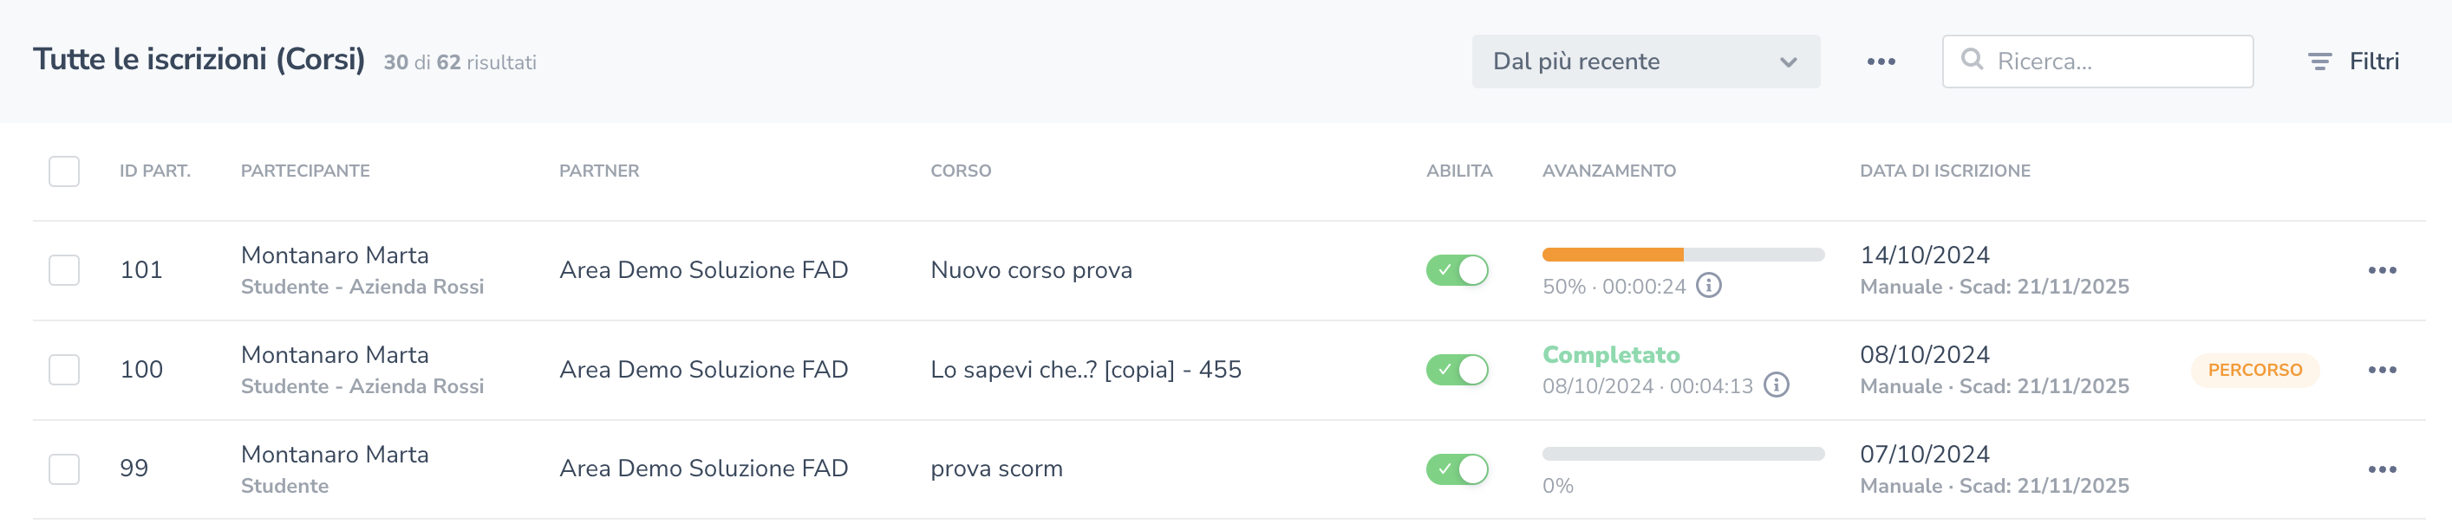Tick the select-all checkbox in header
This screenshot has height=530, width=2452.
(x=64, y=171)
